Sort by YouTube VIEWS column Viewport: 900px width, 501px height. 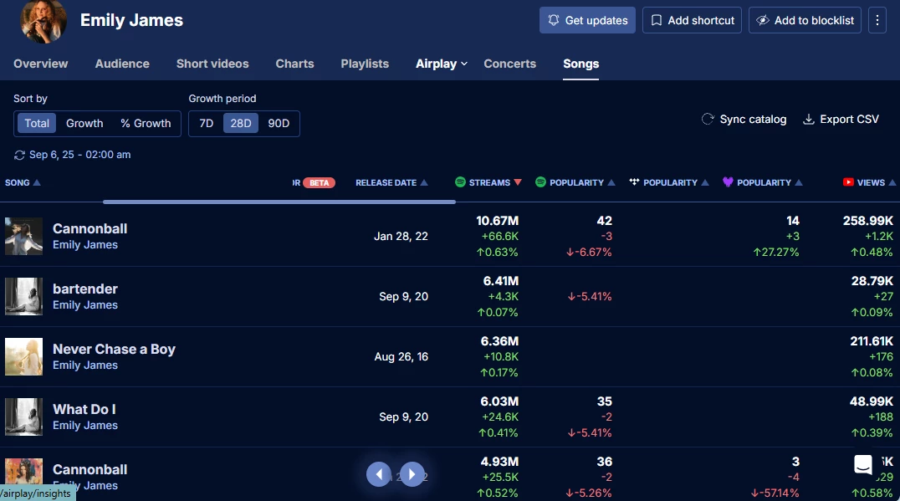point(869,182)
